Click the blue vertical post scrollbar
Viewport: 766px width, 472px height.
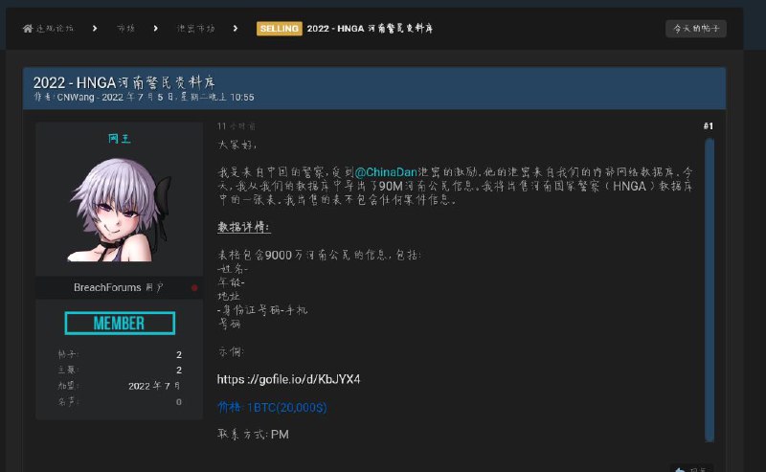[710, 287]
